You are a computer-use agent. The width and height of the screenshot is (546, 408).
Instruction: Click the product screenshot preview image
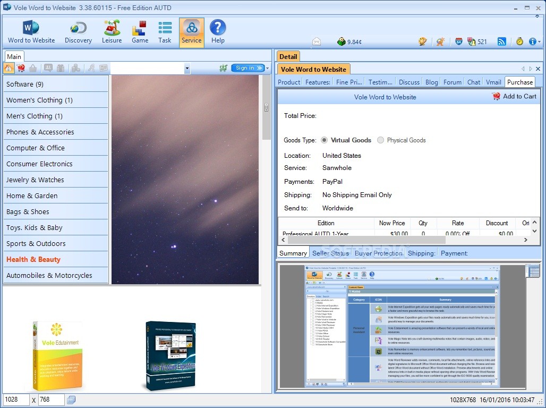(x=402, y=326)
